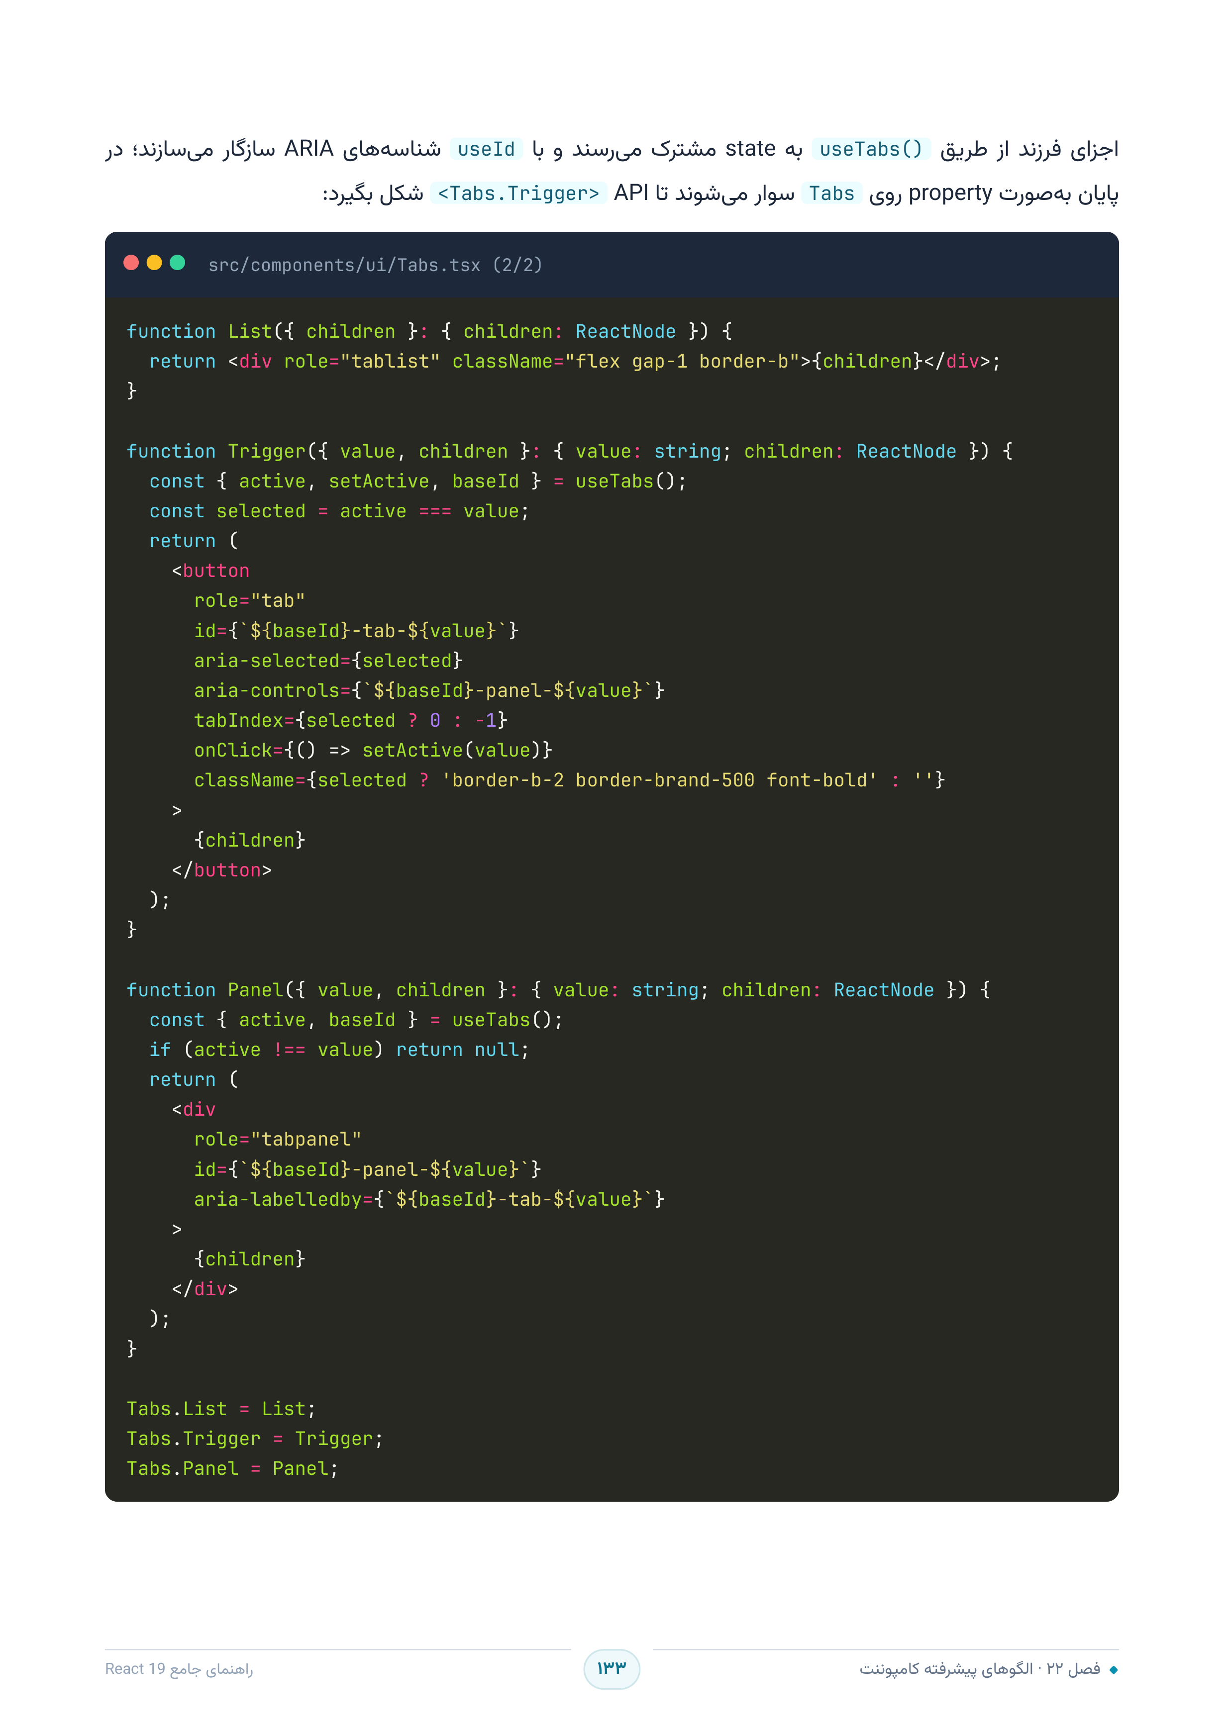
Task: Click the inline code <Tabs.Trigger> in the paragraph
Action: click(x=518, y=194)
